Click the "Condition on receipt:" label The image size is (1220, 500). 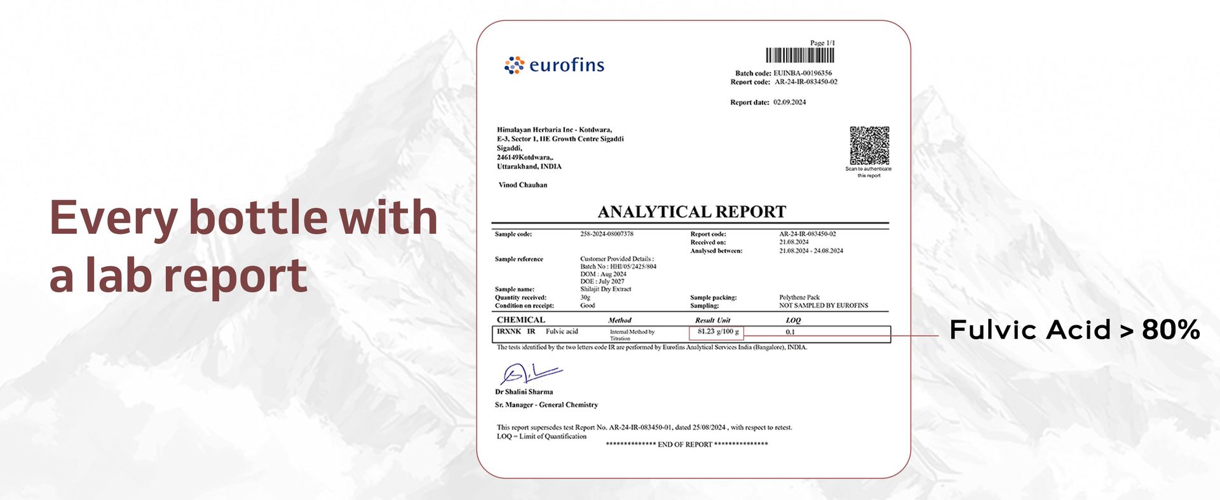tap(524, 306)
